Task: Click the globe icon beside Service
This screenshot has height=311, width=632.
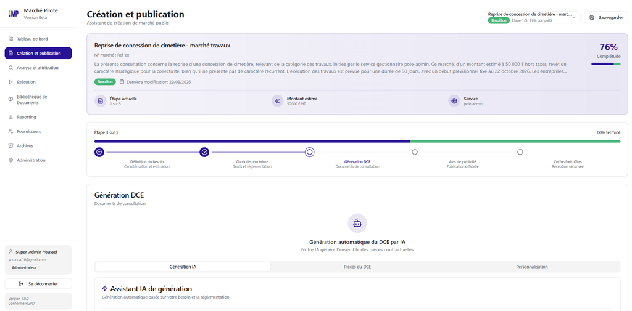Action: [454, 101]
